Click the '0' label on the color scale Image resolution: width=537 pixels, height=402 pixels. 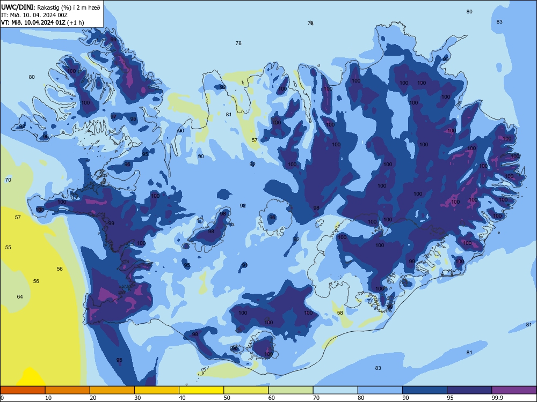pos(2,398)
